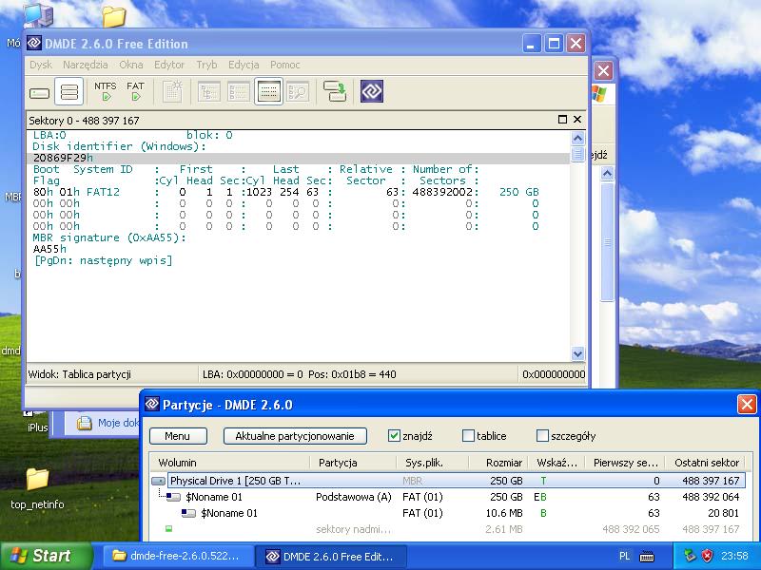The image size is (761, 570).
Task: Select the sektory nadmi... row
Action: coord(447,529)
